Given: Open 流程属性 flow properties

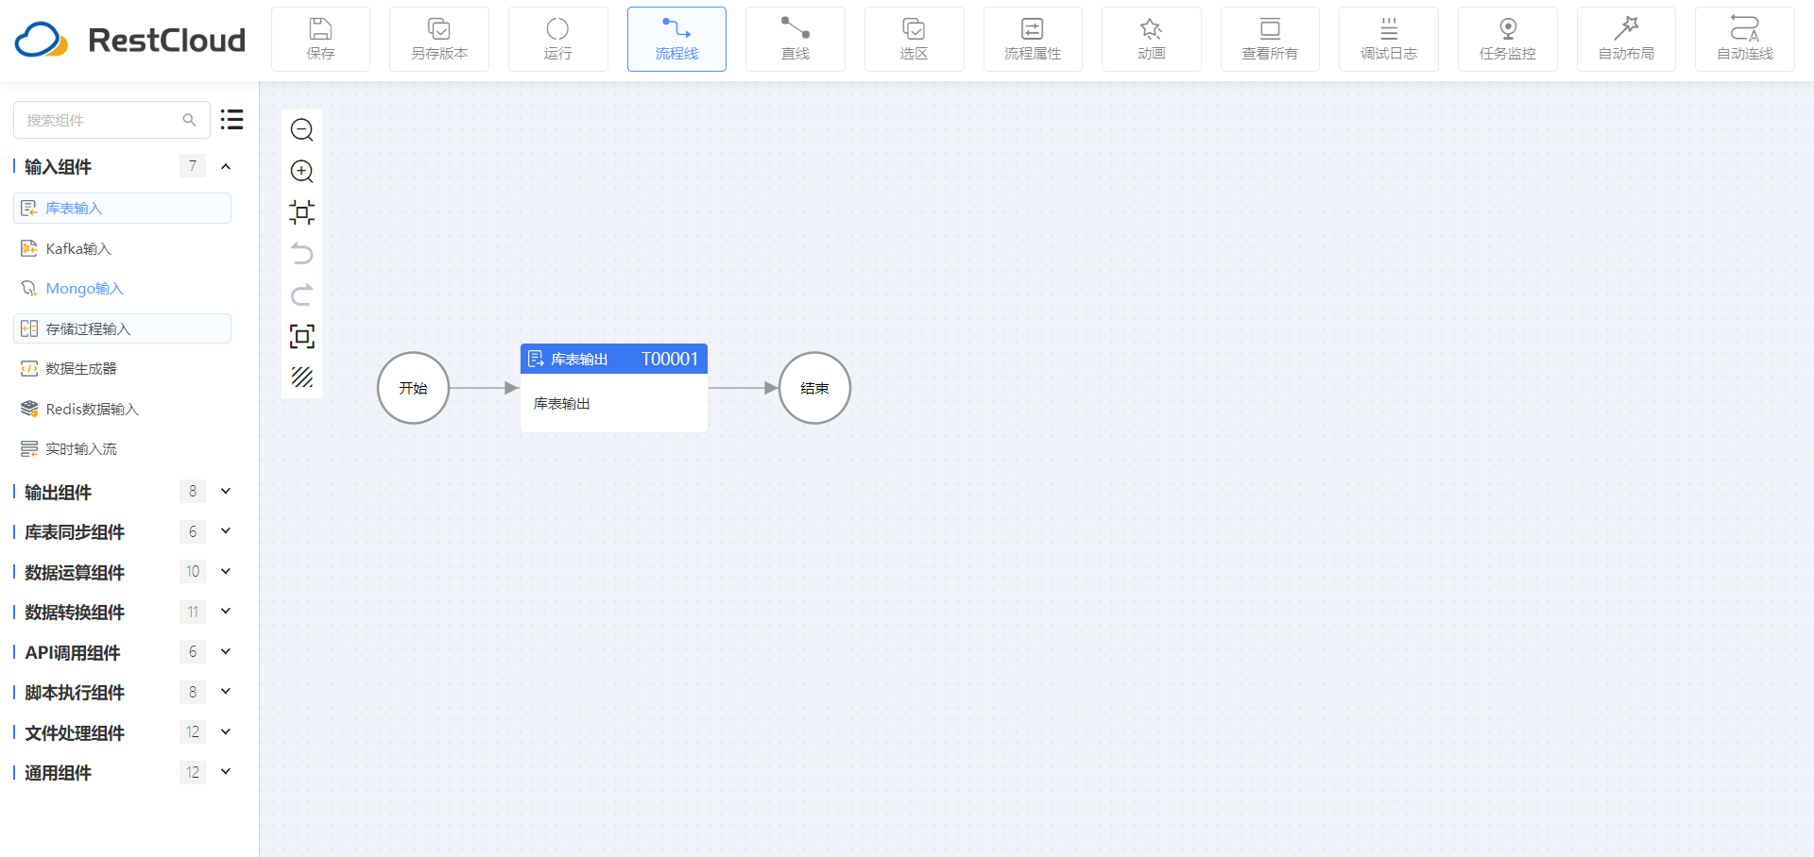Looking at the screenshot, I should click(1033, 40).
